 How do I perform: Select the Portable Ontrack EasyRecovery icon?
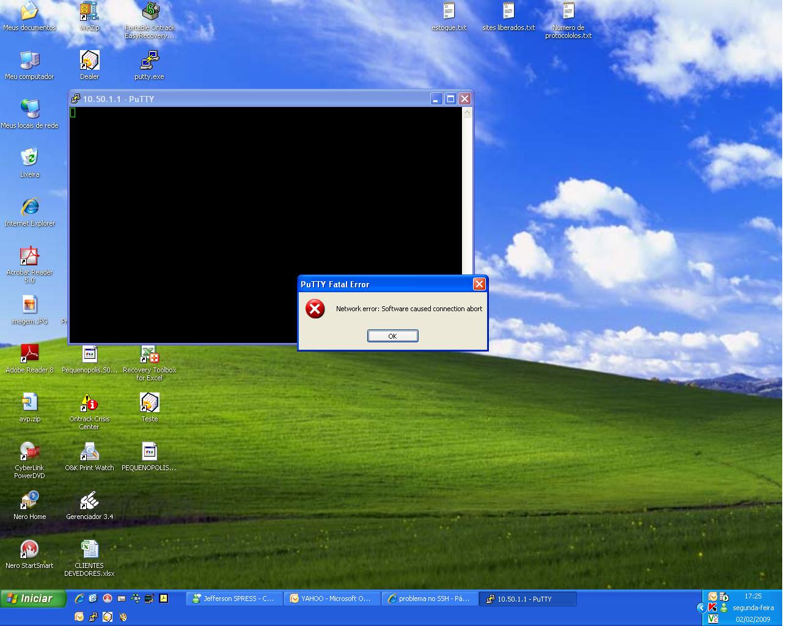tap(150, 20)
